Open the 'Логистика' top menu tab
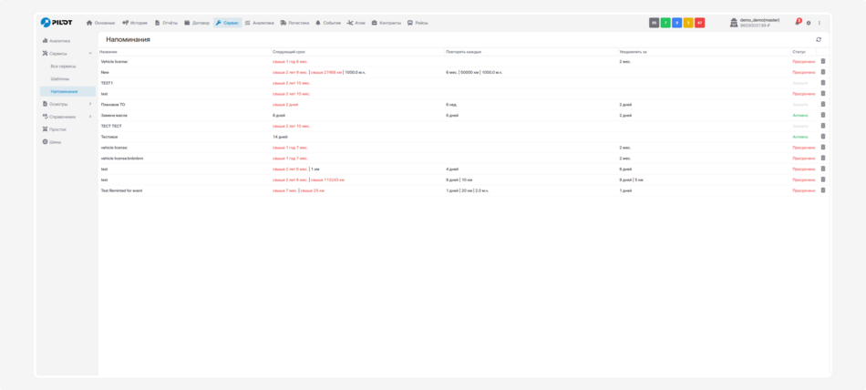The height and width of the screenshot is (390, 866). click(x=294, y=23)
